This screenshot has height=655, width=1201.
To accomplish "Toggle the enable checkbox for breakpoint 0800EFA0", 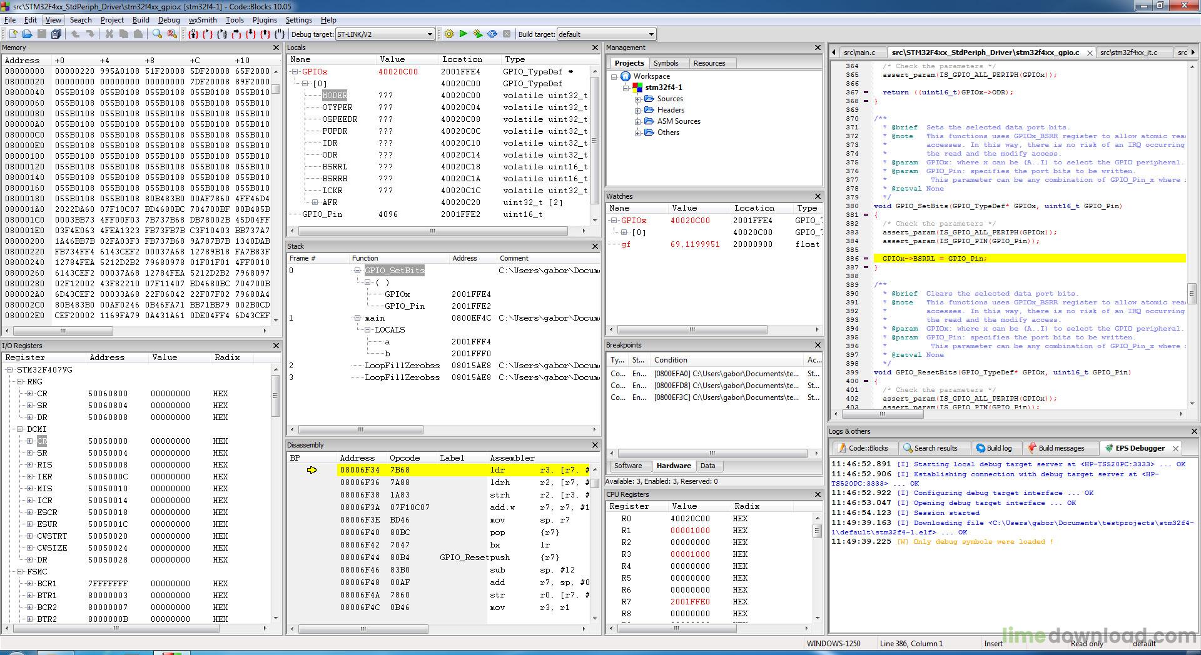I will pyautogui.click(x=639, y=374).
